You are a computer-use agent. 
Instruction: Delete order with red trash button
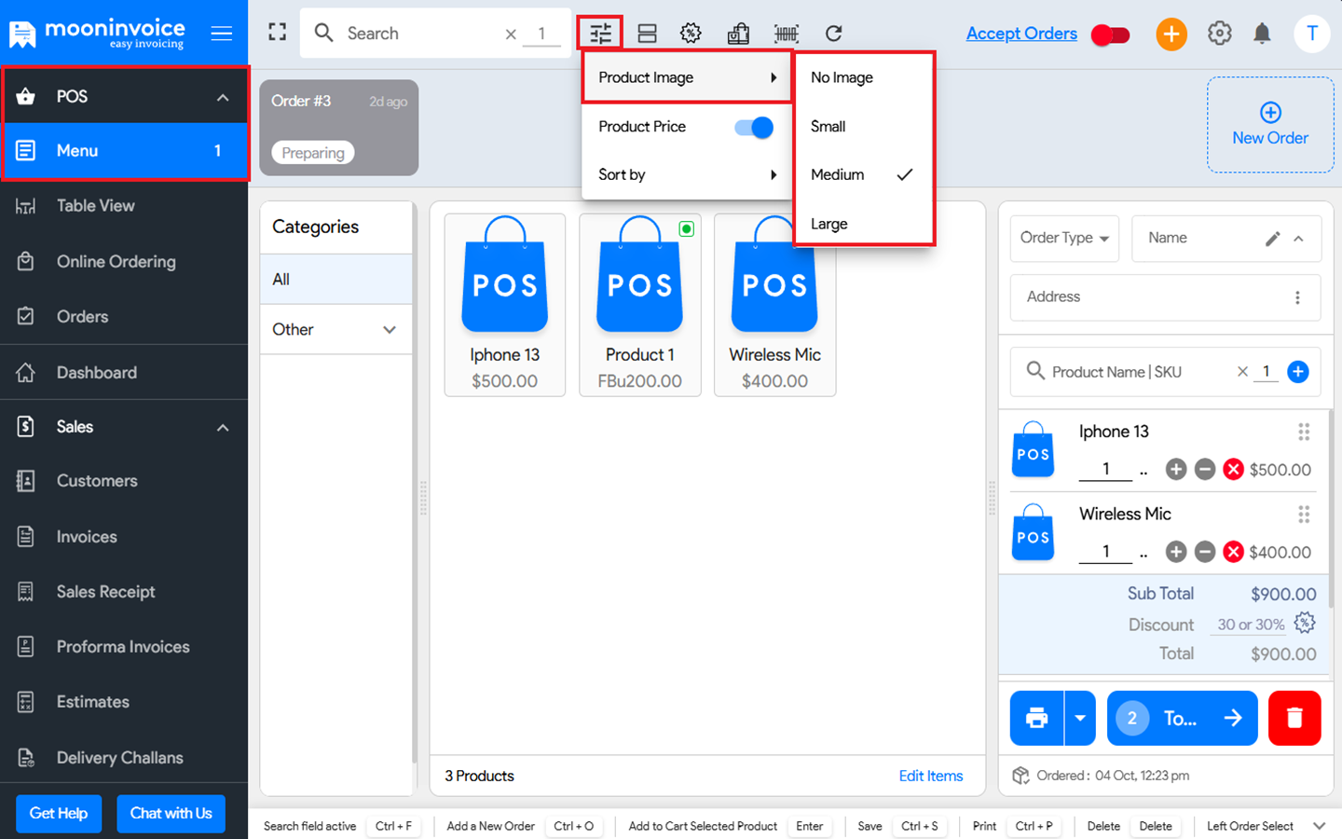(x=1294, y=718)
